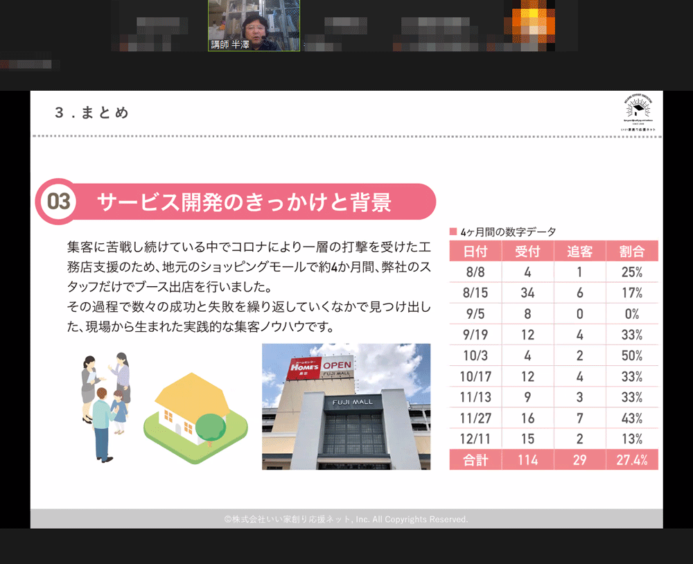
Task: Click the red HOME'S sign in photo
Action: 303,367
